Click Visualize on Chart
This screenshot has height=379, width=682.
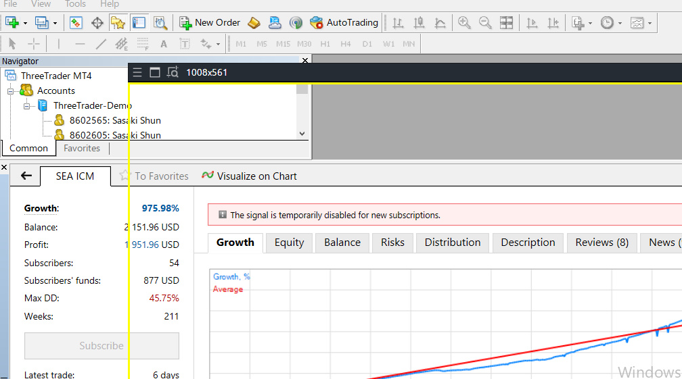pyautogui.click(x=249, y=176)
